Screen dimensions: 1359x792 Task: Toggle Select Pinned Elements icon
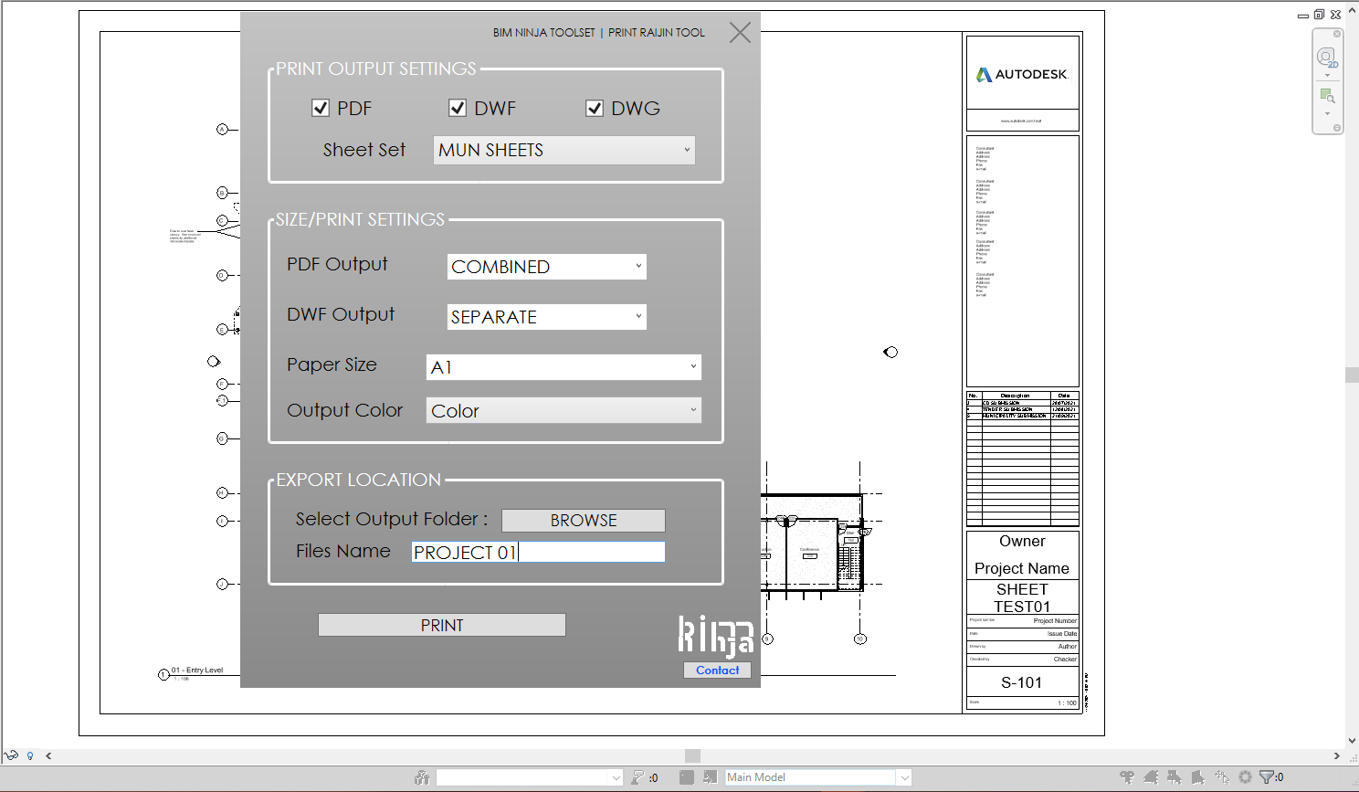pyautogui.click(x=1175, y=777)
